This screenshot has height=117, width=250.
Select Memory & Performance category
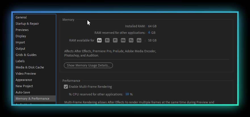tap(35, 99)
